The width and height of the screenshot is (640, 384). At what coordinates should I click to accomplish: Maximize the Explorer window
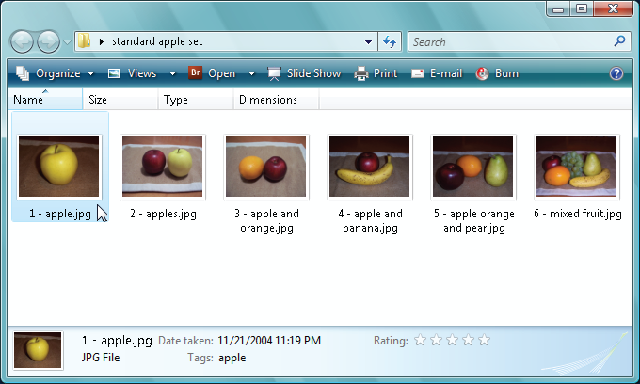tap(582, 8)
